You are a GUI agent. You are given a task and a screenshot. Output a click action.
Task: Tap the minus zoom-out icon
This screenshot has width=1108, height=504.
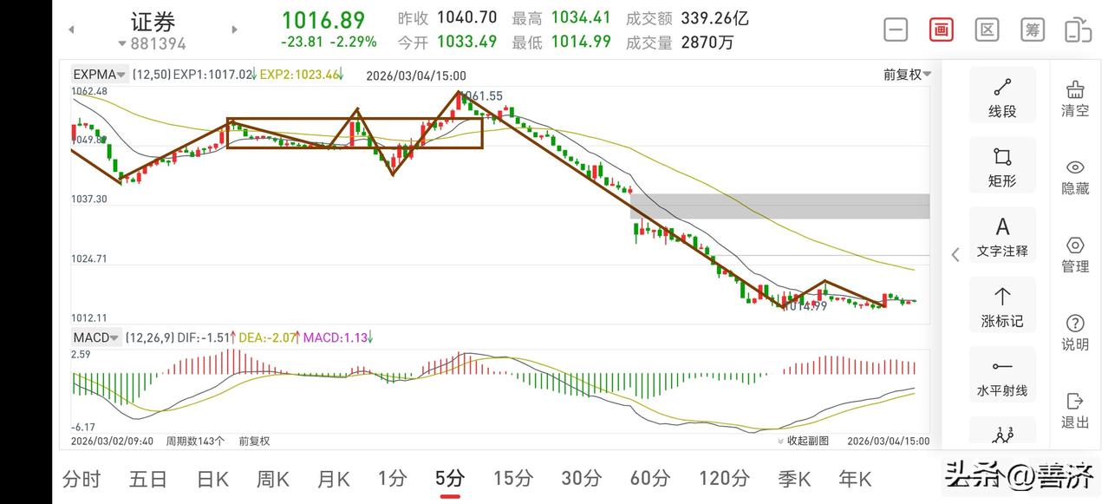tap(896, 29)
